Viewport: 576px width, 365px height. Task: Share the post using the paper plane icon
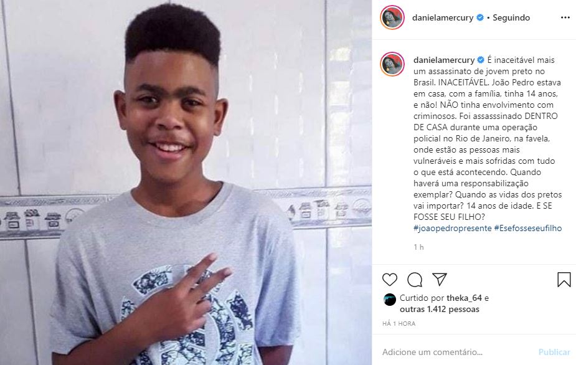click(440, 279)
